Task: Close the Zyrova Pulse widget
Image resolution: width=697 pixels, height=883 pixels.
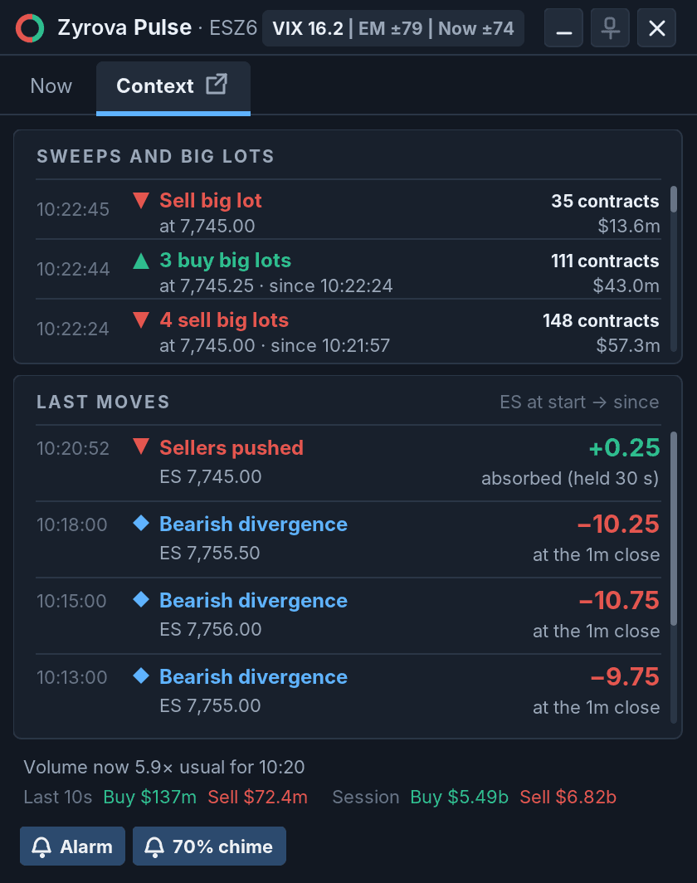Action: click(656, 28)
